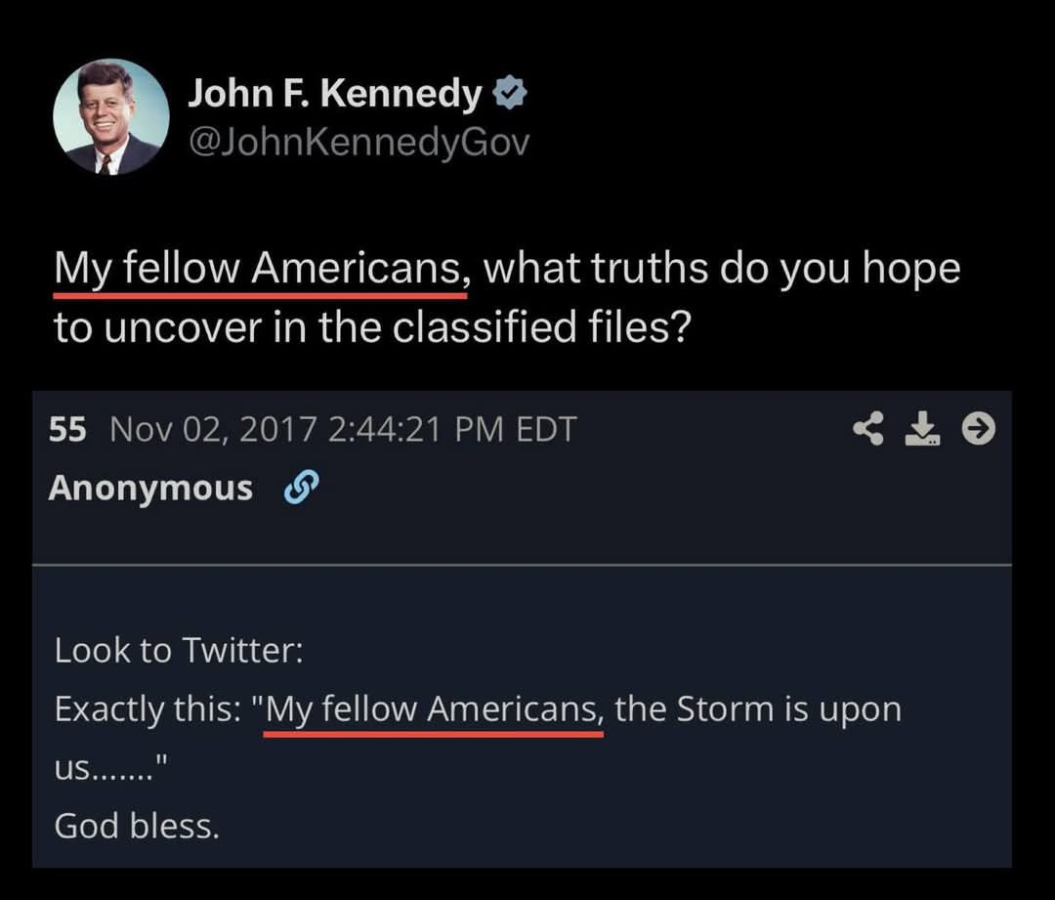Click the chain link icon beside Anonymous
This screenshot has width=1055, height=900.
pyautogui.click(x=295, y=488)
